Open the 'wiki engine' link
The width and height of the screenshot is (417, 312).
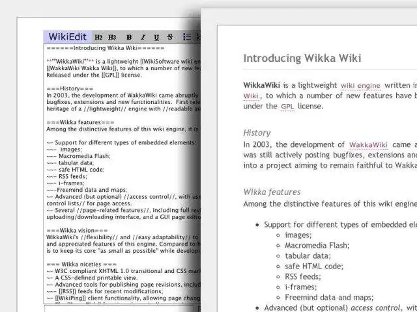(x=360, y=86)
